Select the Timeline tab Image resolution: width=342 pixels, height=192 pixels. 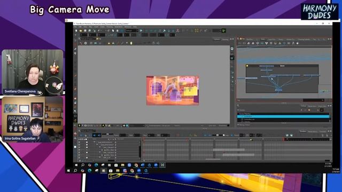(303, 131)
